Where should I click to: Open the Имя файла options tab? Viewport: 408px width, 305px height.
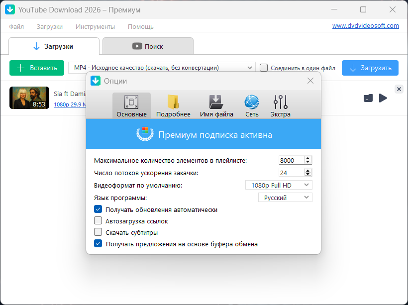216,105
